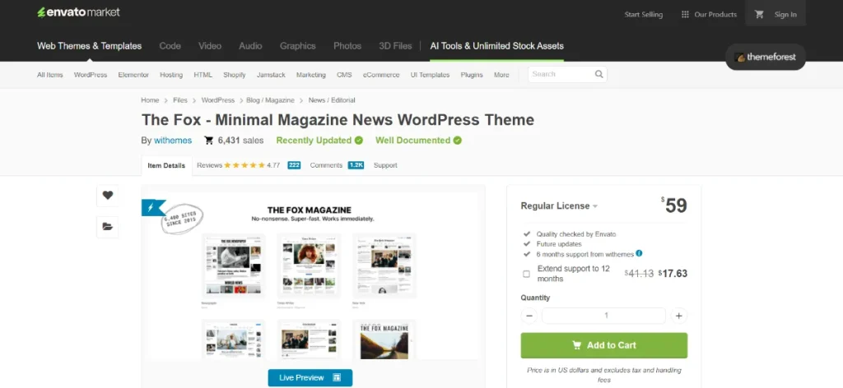Click the 222 reviews count badge
The height and width of the screenshot is (388, 843).
[294, 165]
